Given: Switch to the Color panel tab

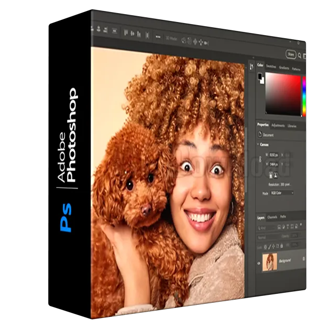Looking at the screenshot, I should 260,65.
